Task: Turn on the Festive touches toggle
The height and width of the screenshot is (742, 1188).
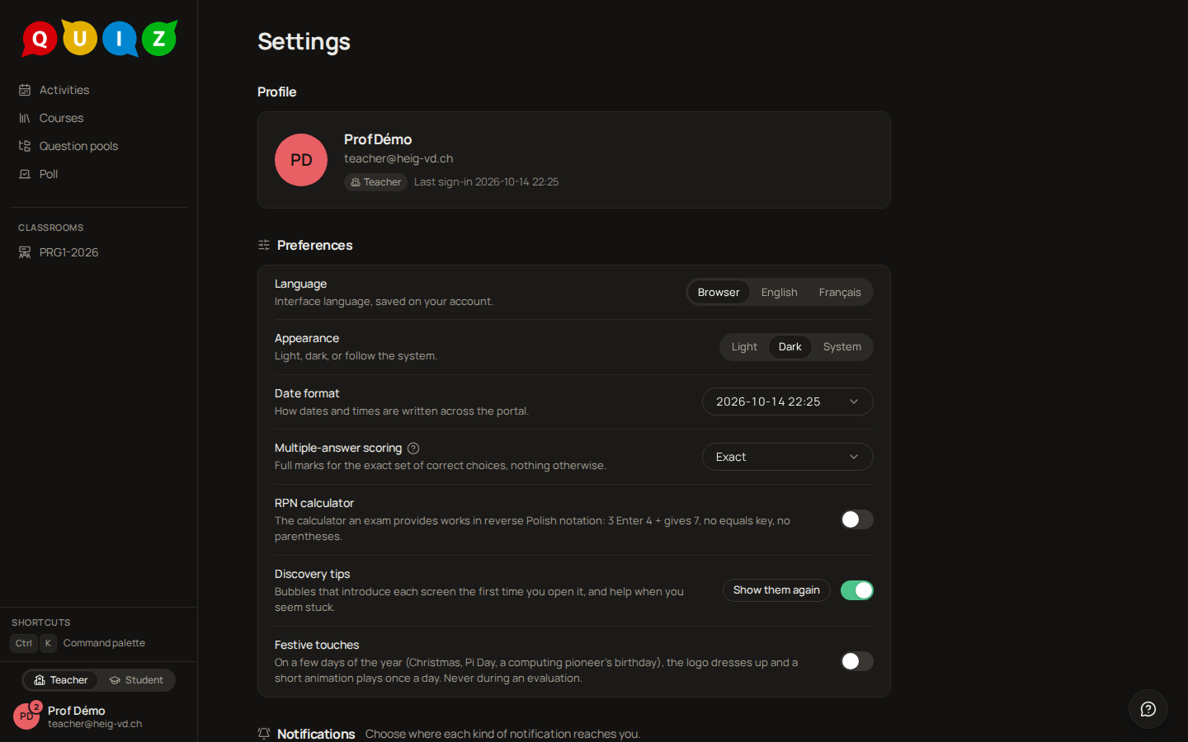Action: point(857,661)
